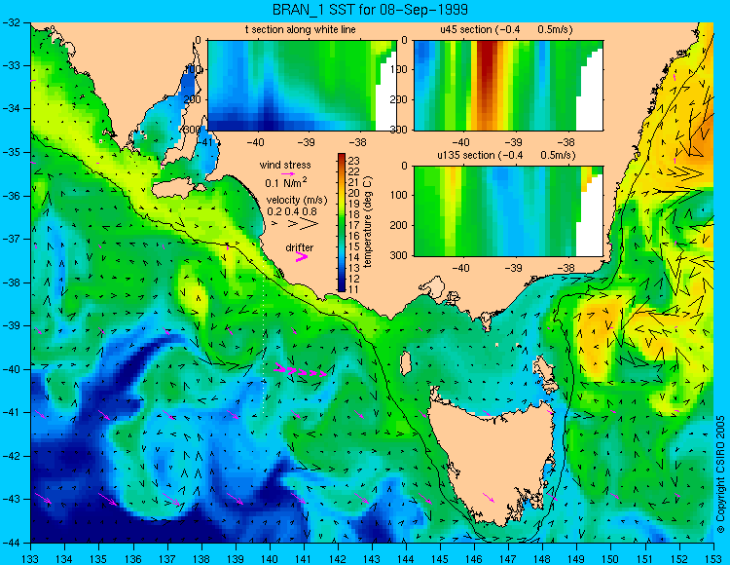The width and height of the screenshot is (730, 565).
Task: Click latitude label -37 on the left axis
Action: point(12,239)
